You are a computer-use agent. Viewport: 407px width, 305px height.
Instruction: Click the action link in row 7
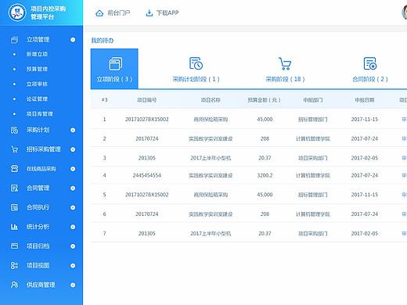[x=404, y=233]
